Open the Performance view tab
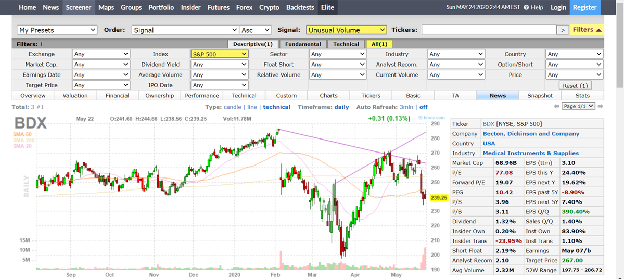 click(202, 96)
